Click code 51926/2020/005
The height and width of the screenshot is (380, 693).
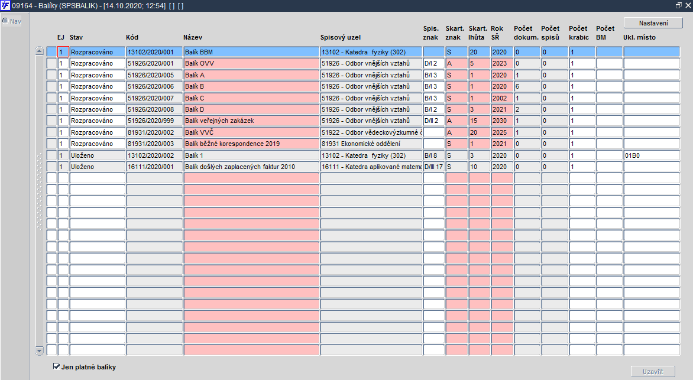pos(154,74)
